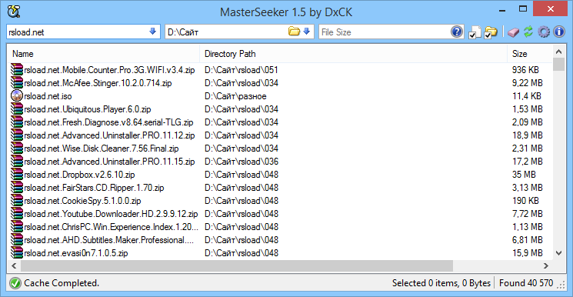Click the vertical scrollbar thumb
573x297 pixels.
click(558, 64)
